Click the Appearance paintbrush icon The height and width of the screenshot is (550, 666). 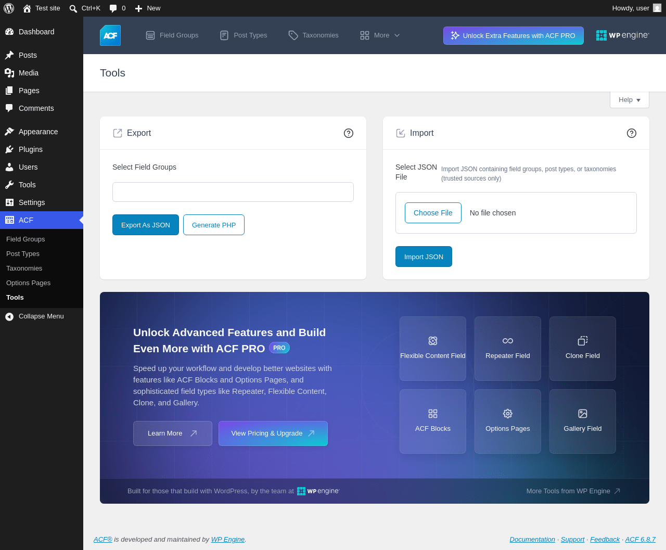9,132
